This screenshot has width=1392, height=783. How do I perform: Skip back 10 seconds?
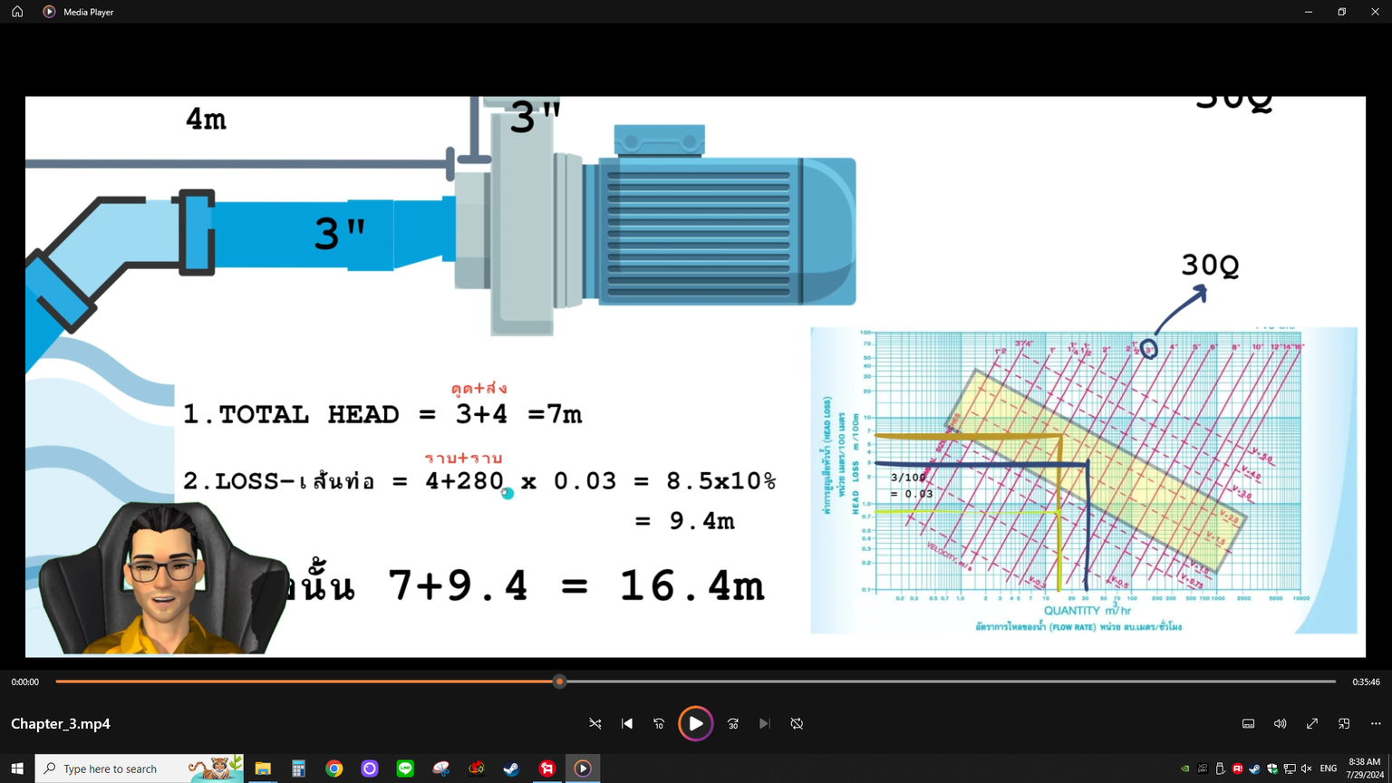point(659,723)
